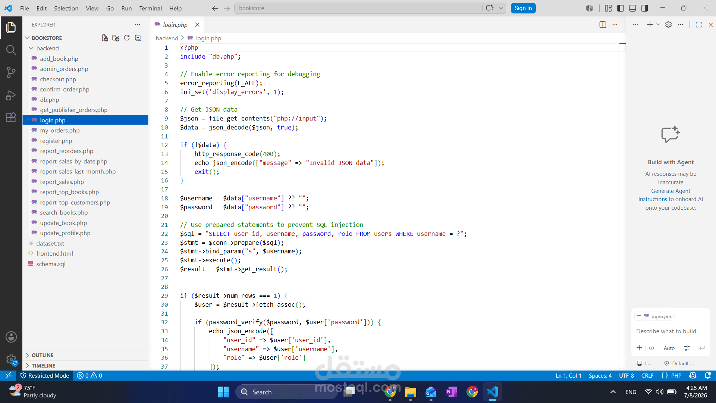Open the chat title bar dropdown arrow
716x403 pixels.
click(501, 8)
